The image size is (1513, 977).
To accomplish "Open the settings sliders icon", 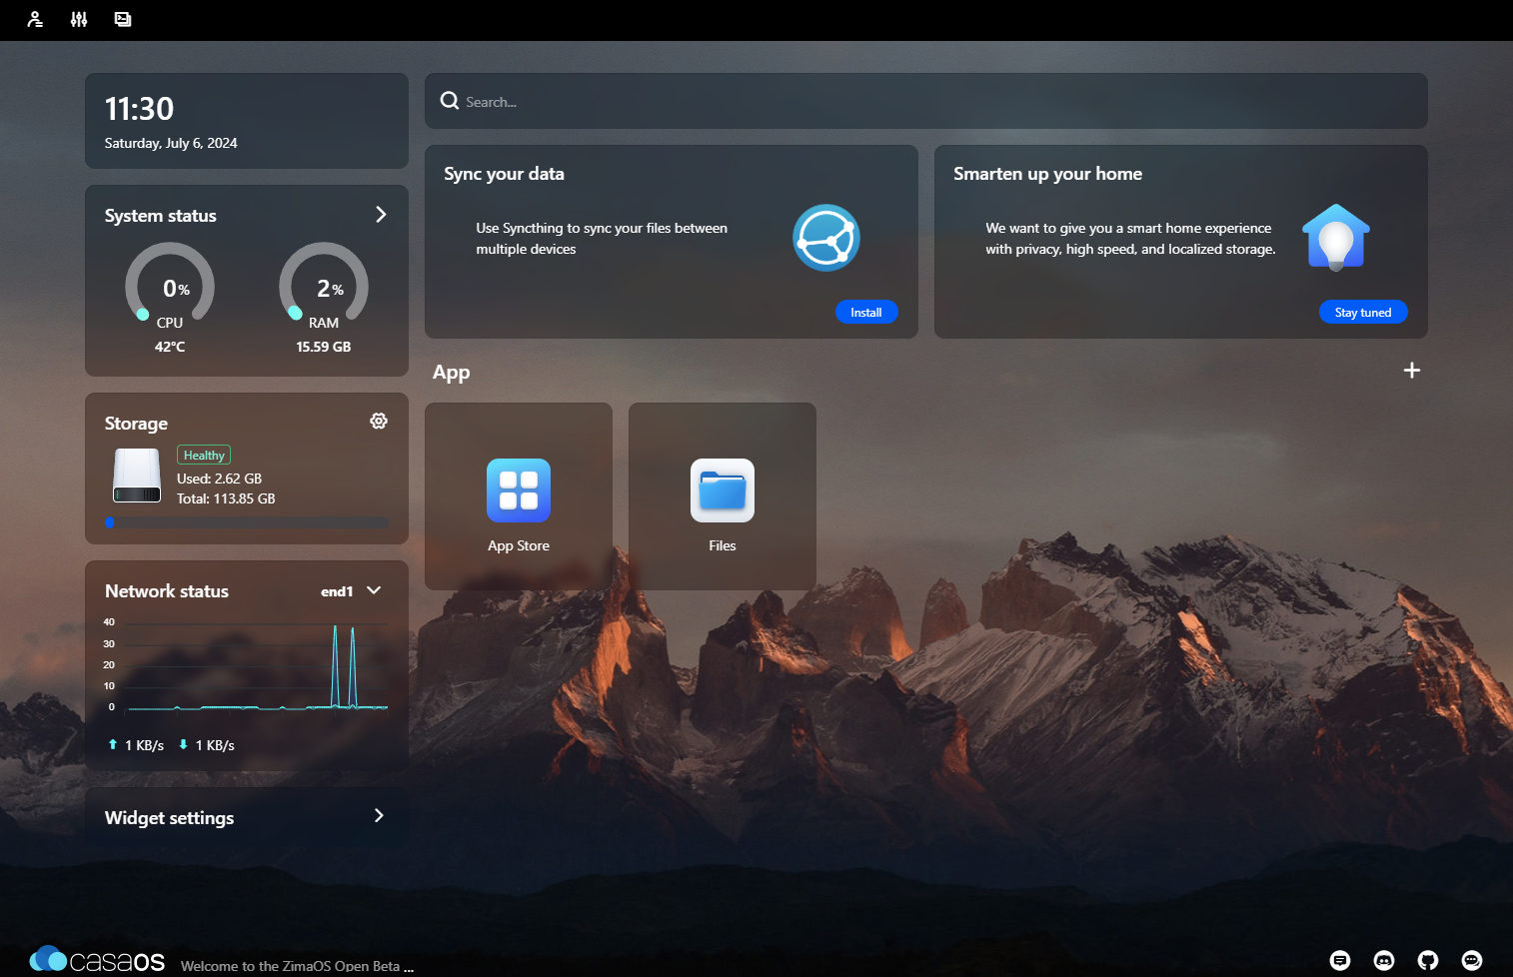I will (x=79, y=19).
